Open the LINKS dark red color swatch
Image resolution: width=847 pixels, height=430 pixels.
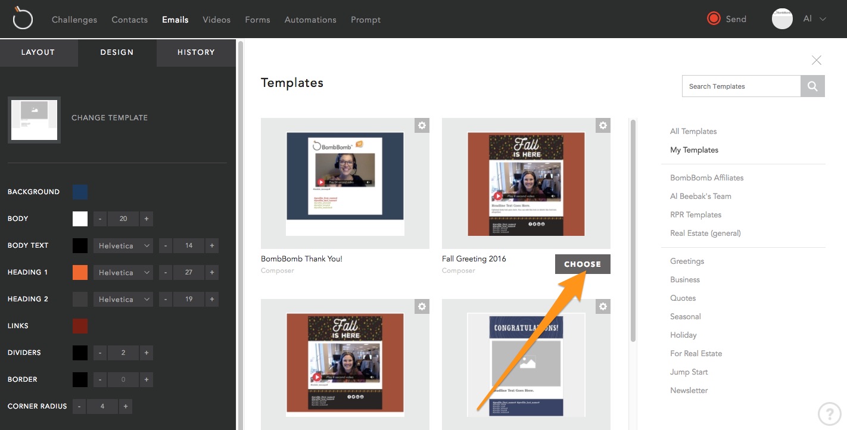[x=80, y=326]
